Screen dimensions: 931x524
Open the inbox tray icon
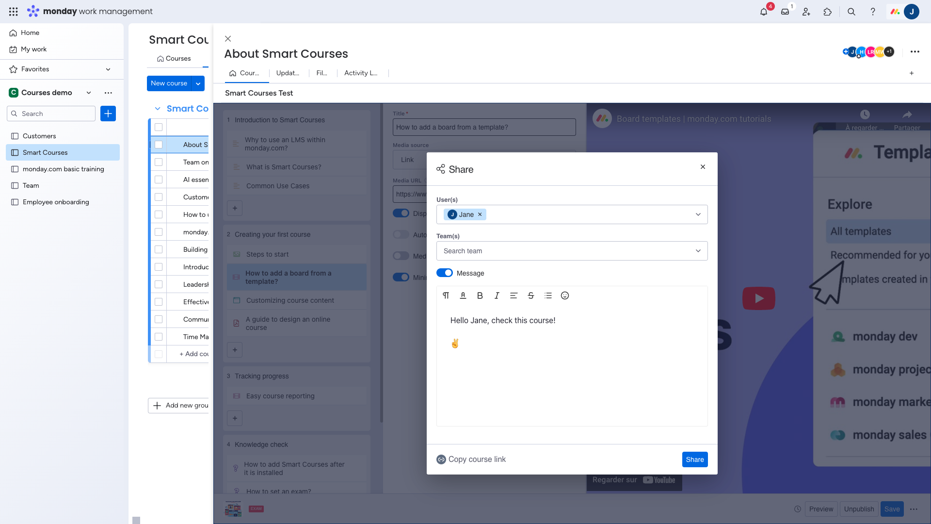[x=785, y=12]
